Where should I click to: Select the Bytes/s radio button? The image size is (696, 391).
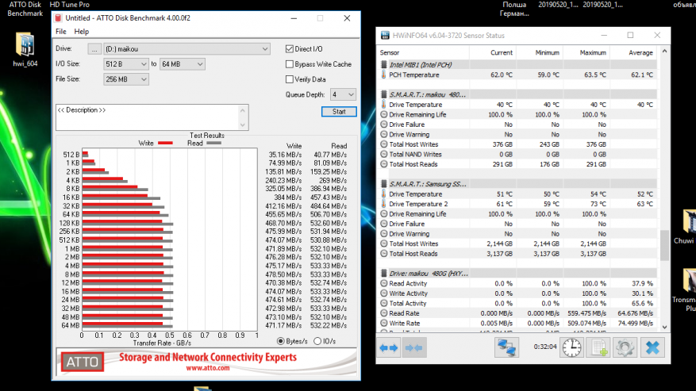tap(280, 341)
